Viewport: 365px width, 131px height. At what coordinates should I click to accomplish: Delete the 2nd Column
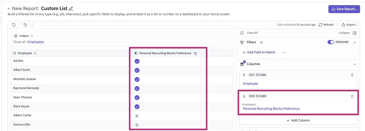coord(352,96)
